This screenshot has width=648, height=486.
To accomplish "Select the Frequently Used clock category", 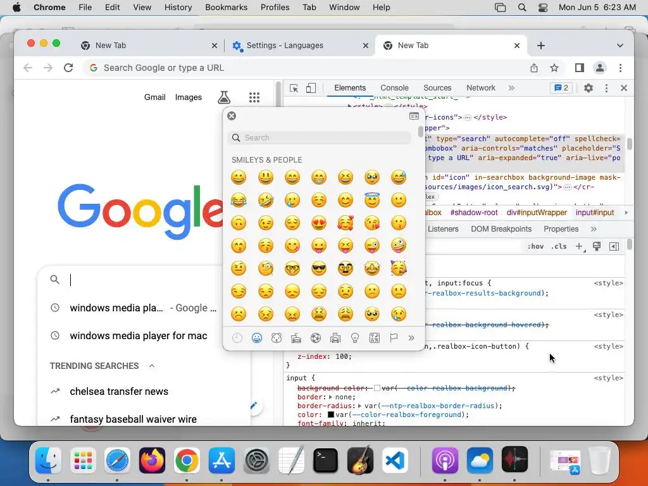I will pyautogui.click(x=237, y=338).
